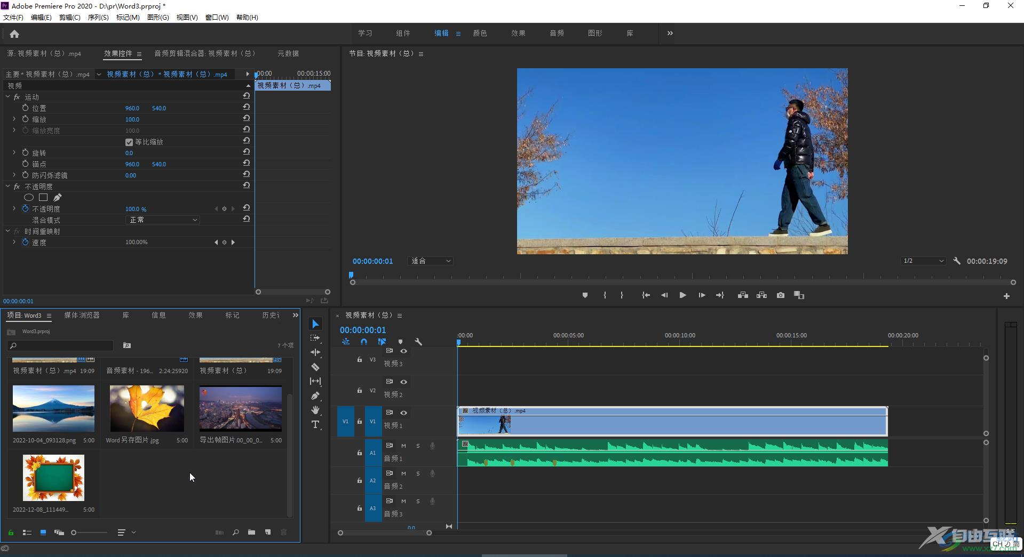Click the project panel New Bin folder icon
The image size is (1024, 557).
pos(251,532)
